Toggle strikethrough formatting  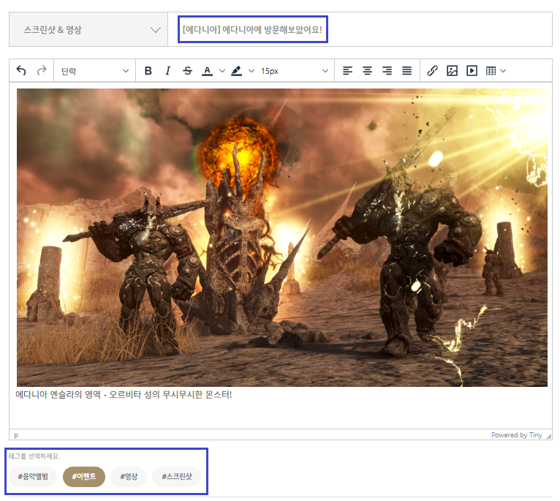[x=187, y=71]
